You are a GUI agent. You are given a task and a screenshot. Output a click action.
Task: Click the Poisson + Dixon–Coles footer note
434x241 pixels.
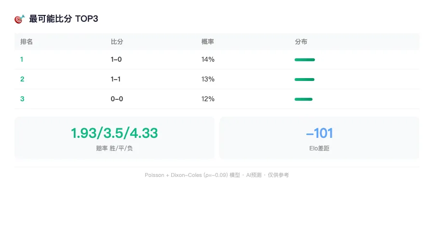coord(217,175)
